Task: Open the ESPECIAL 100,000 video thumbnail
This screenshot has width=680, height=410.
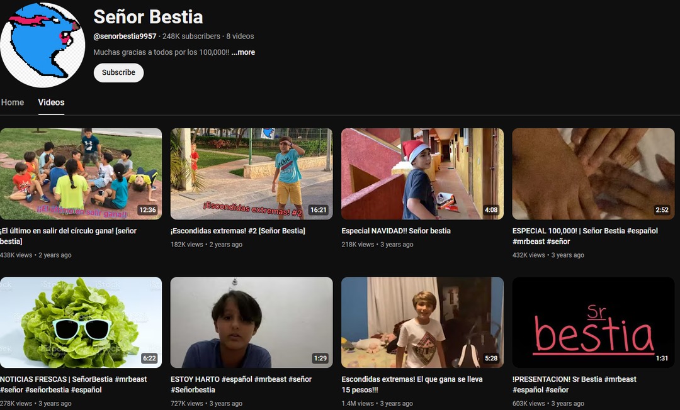Action: click(x=593, y=174)
